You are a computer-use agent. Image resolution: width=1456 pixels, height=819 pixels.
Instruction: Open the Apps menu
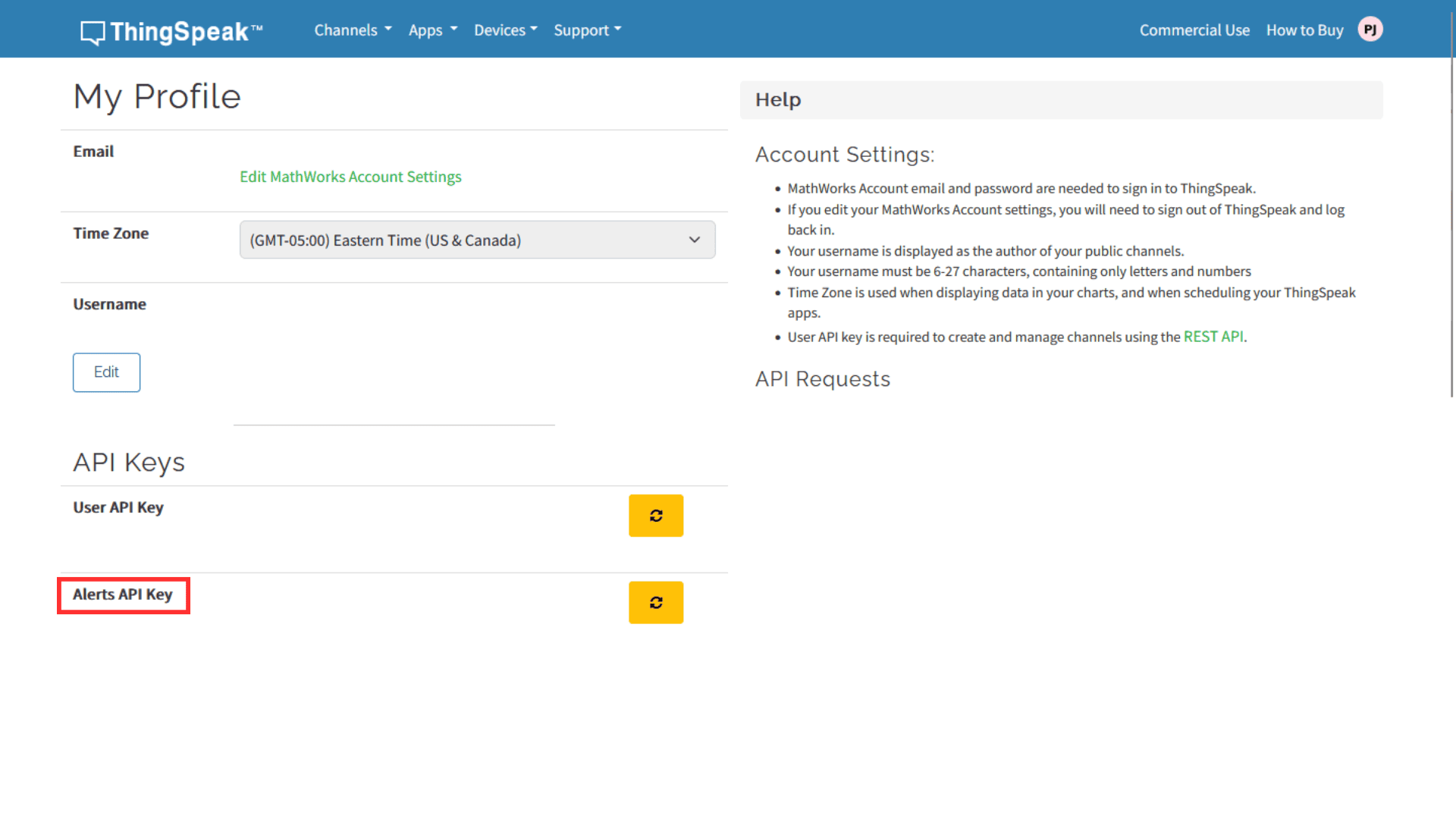tap(433, 30)
